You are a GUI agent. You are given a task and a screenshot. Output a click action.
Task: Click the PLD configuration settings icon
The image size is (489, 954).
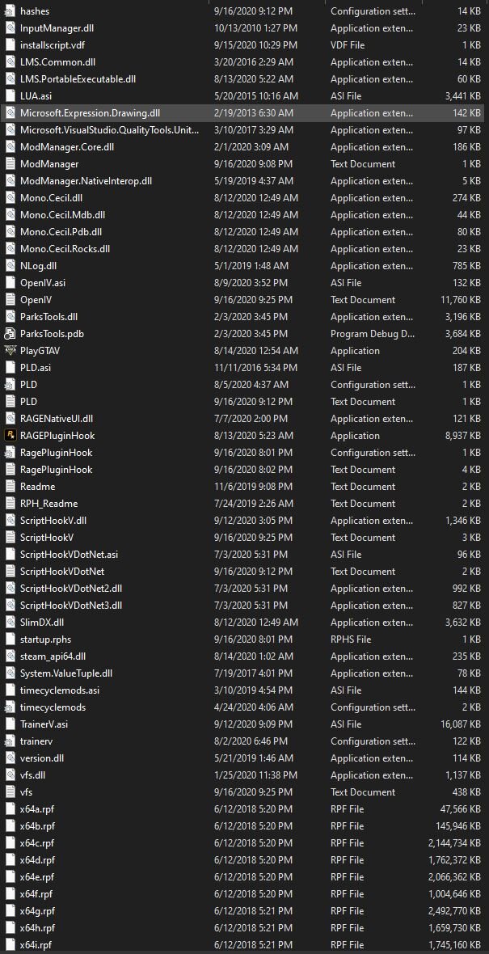coord(10,385)
